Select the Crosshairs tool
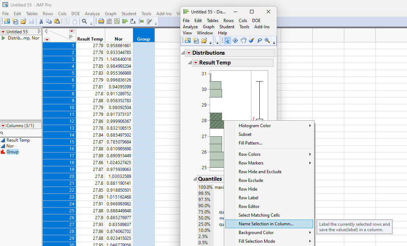 [x=235, y=41]
